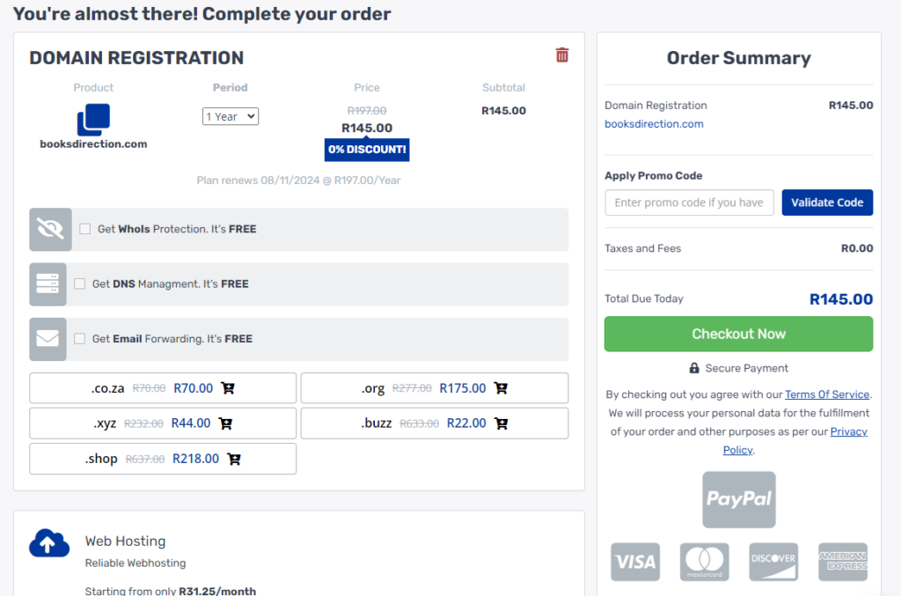Viewport: 901px width, 596px height.
Task: Add .xyz domain via cart icon
Action: (x=225, y=423)
